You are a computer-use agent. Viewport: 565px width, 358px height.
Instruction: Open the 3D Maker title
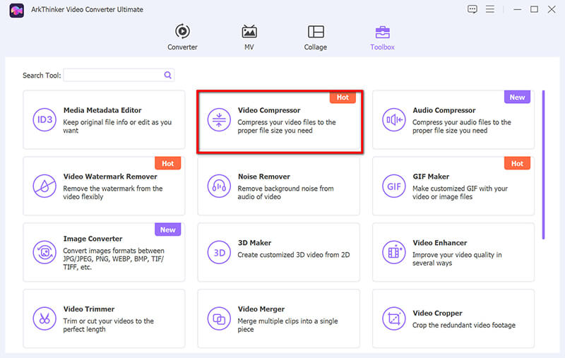point(254,243)
